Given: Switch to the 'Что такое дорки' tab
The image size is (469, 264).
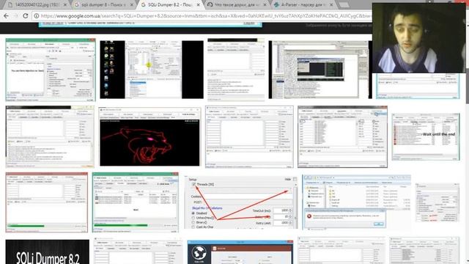Looking at the screenshot, I should tap(236, 5).
